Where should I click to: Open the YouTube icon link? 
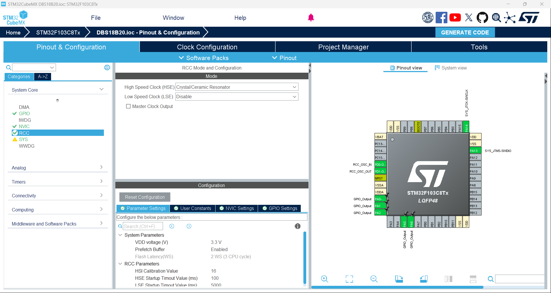455,18
